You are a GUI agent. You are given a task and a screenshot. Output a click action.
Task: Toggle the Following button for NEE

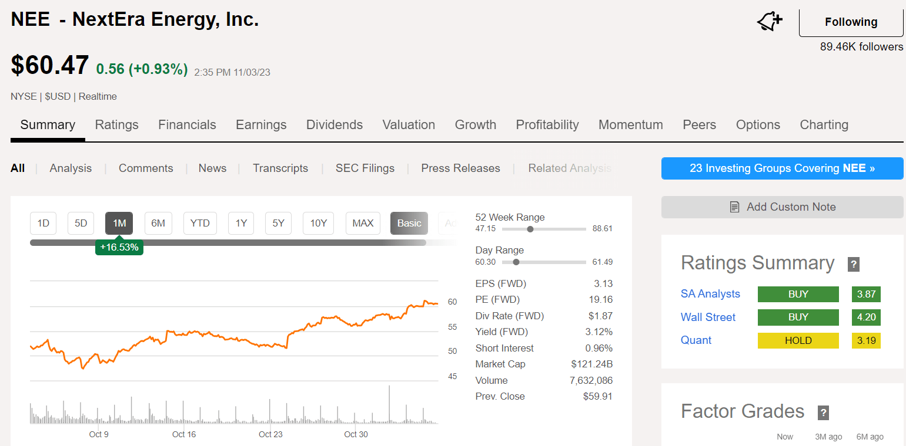851,22
